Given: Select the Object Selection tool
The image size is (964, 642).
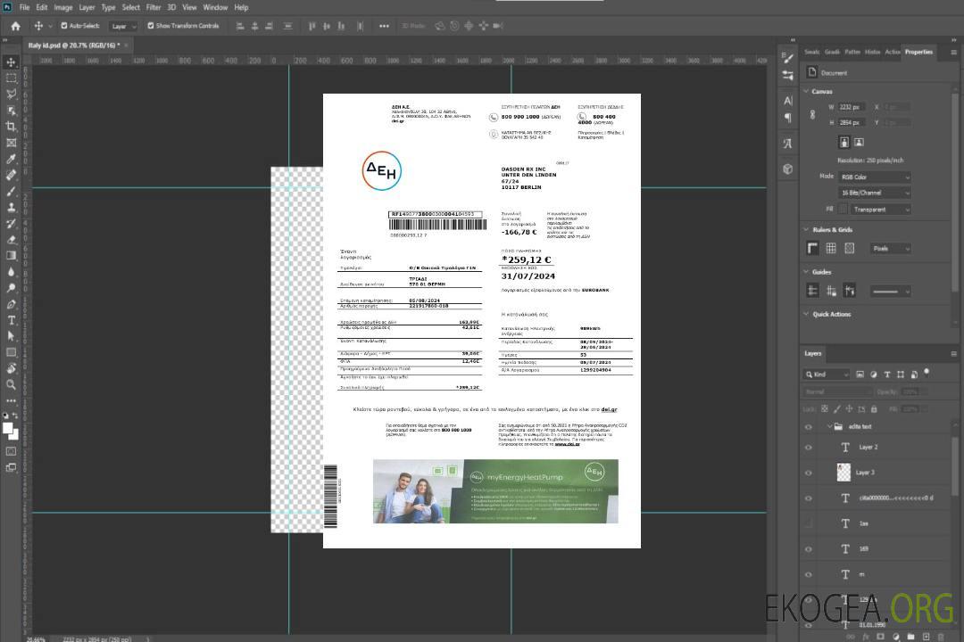Looking at the screenshot, I should point(11,111).
